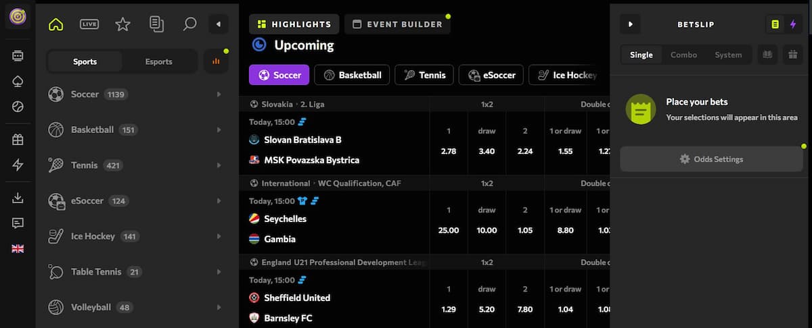Select the Basketball filter tab
Image resolution: width=812 pixels, height=328 pixels.
coord(353,75)
